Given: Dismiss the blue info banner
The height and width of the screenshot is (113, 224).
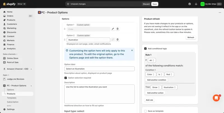Looking at the screenshot, I should [132, 50].
